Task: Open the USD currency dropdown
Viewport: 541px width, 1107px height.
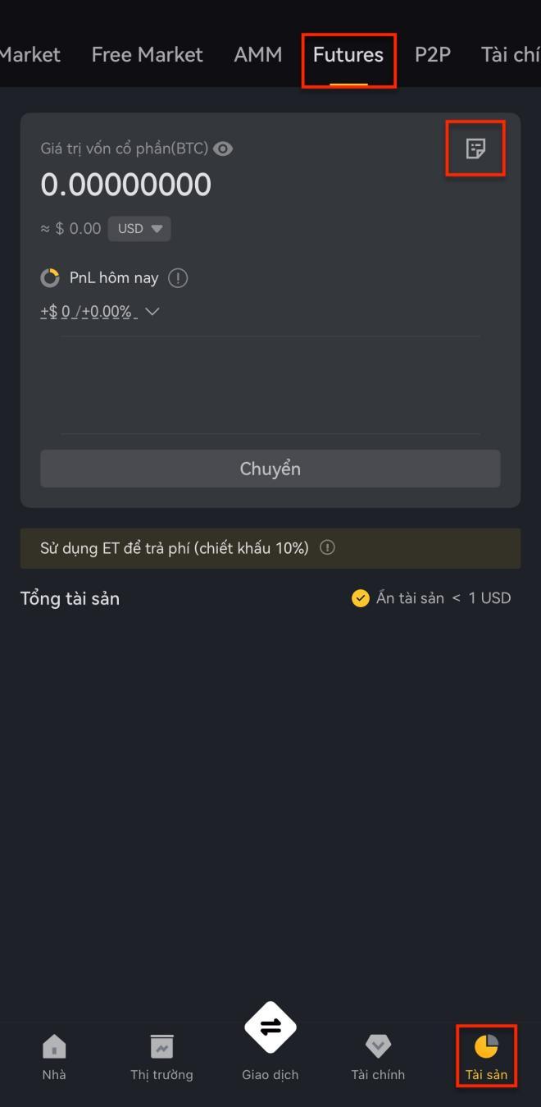Action: coord(139,229)
